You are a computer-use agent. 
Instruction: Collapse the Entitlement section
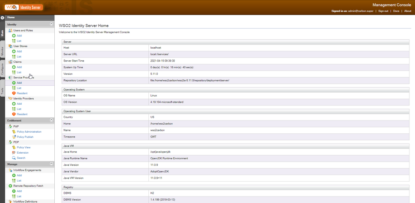(x=51, y=120)
